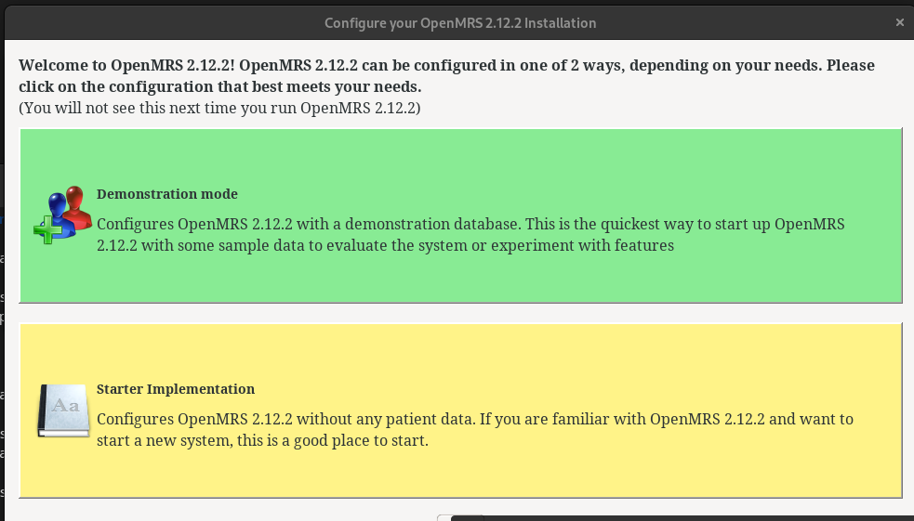Click the 'You will not see this' note

[x=219, y=109]
